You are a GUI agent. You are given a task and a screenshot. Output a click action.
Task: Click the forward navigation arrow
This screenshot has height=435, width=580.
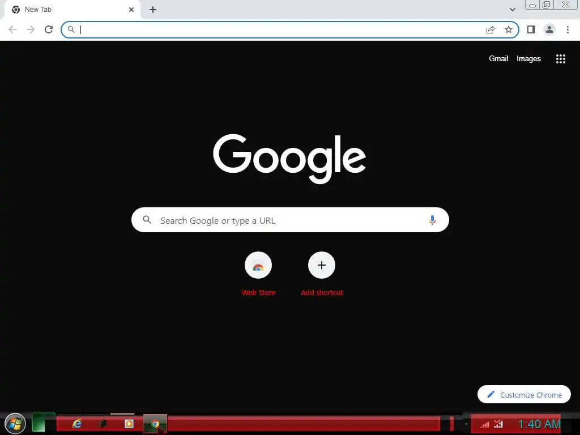point(31,29)
